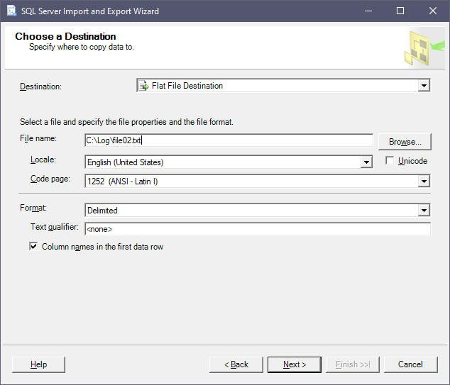Click the Flat File Destination icon
Image resolution: width=450 pixels, height=385 pixels.
pos(143,86)
